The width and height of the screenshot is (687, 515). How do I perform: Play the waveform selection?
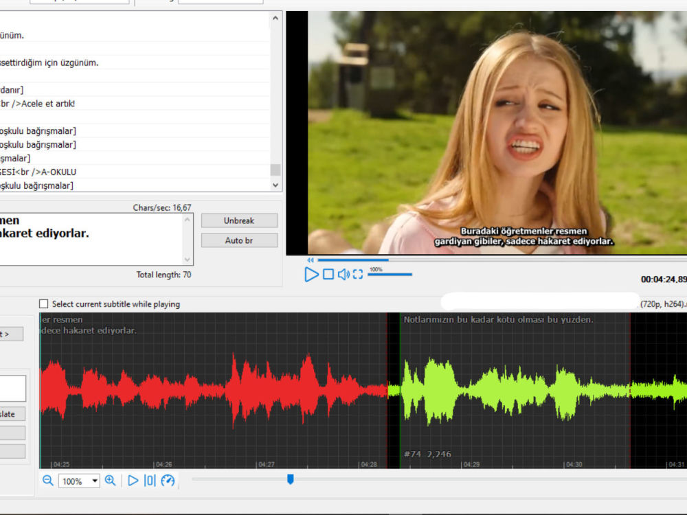133,481
